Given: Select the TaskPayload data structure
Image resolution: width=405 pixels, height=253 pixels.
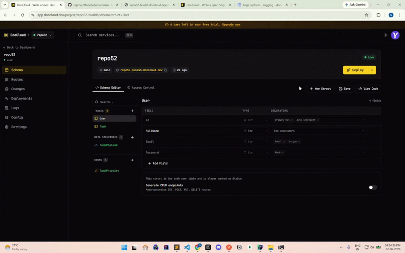Looking at the screenshot, I should tap(114, 145).
